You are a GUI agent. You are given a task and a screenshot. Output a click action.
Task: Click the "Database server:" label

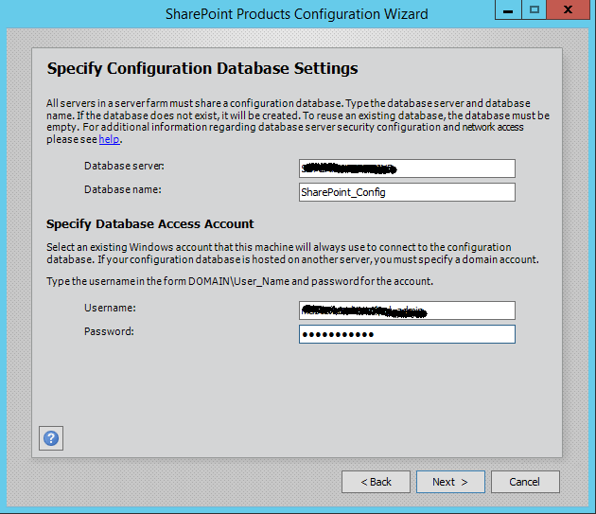click(124, 167)
